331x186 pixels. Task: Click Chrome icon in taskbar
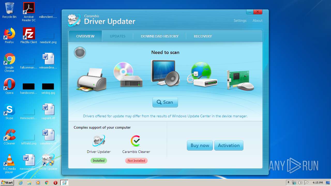(x=47, y=183)
